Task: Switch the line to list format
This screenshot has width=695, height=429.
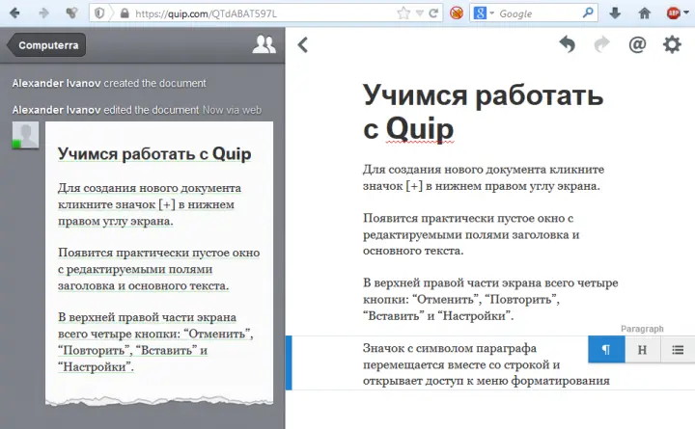Action: point(678,349)
